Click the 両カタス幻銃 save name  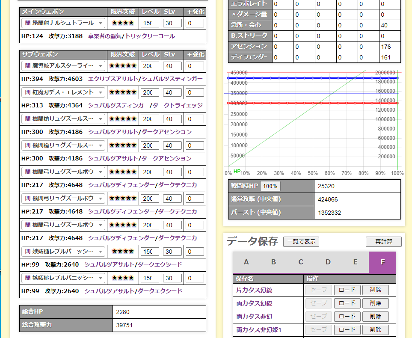[x=254, y=303]
